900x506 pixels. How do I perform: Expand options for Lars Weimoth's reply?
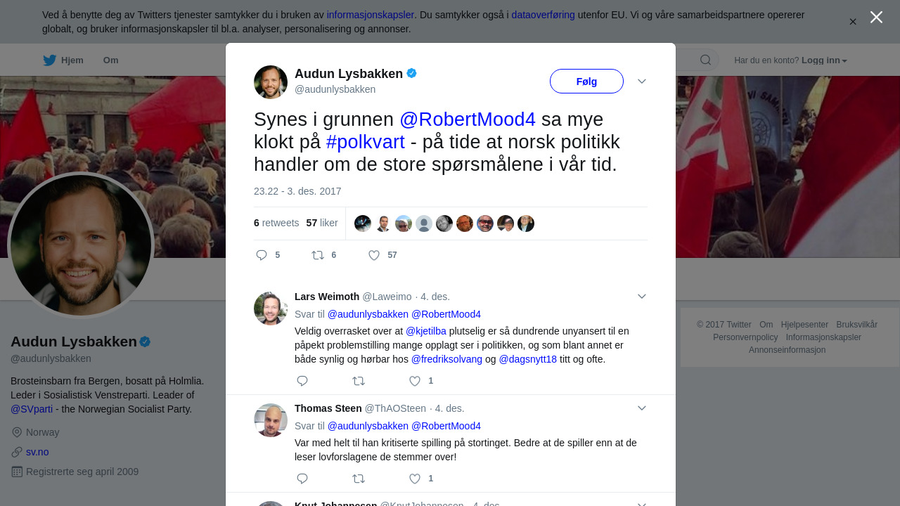[642, 297]
